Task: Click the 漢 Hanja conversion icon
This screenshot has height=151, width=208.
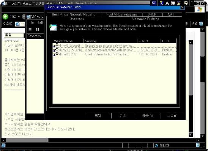Action: pyautogui.click(x=173, y=3)
